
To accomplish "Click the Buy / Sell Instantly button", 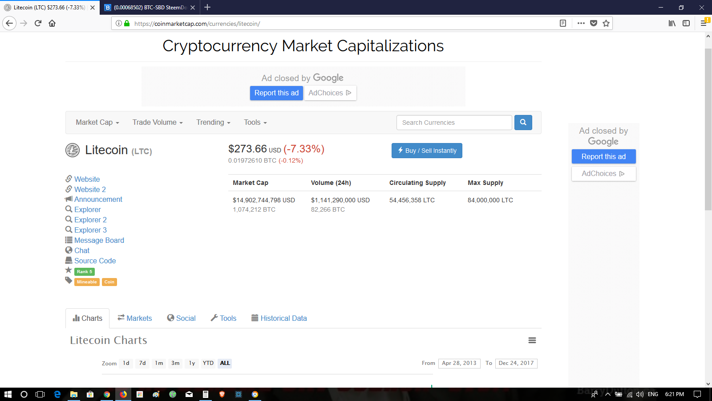I will (427, 151).
